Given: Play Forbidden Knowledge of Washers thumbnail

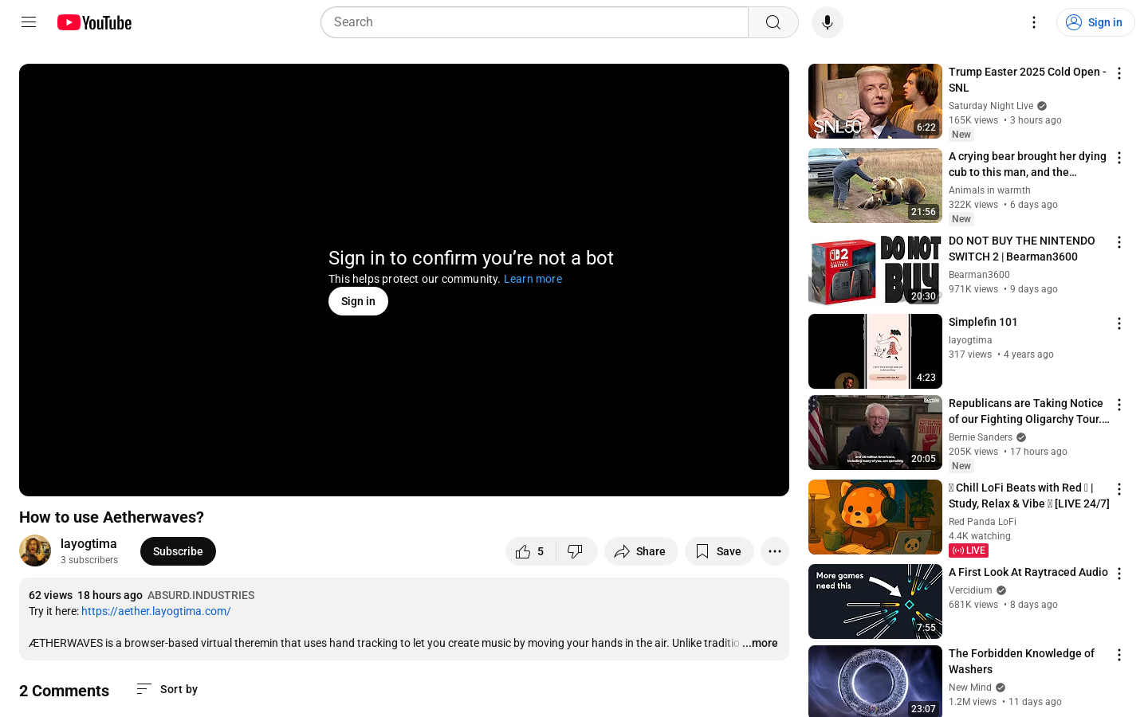Looking at the screenshot, I should click(x=875, y=681).
